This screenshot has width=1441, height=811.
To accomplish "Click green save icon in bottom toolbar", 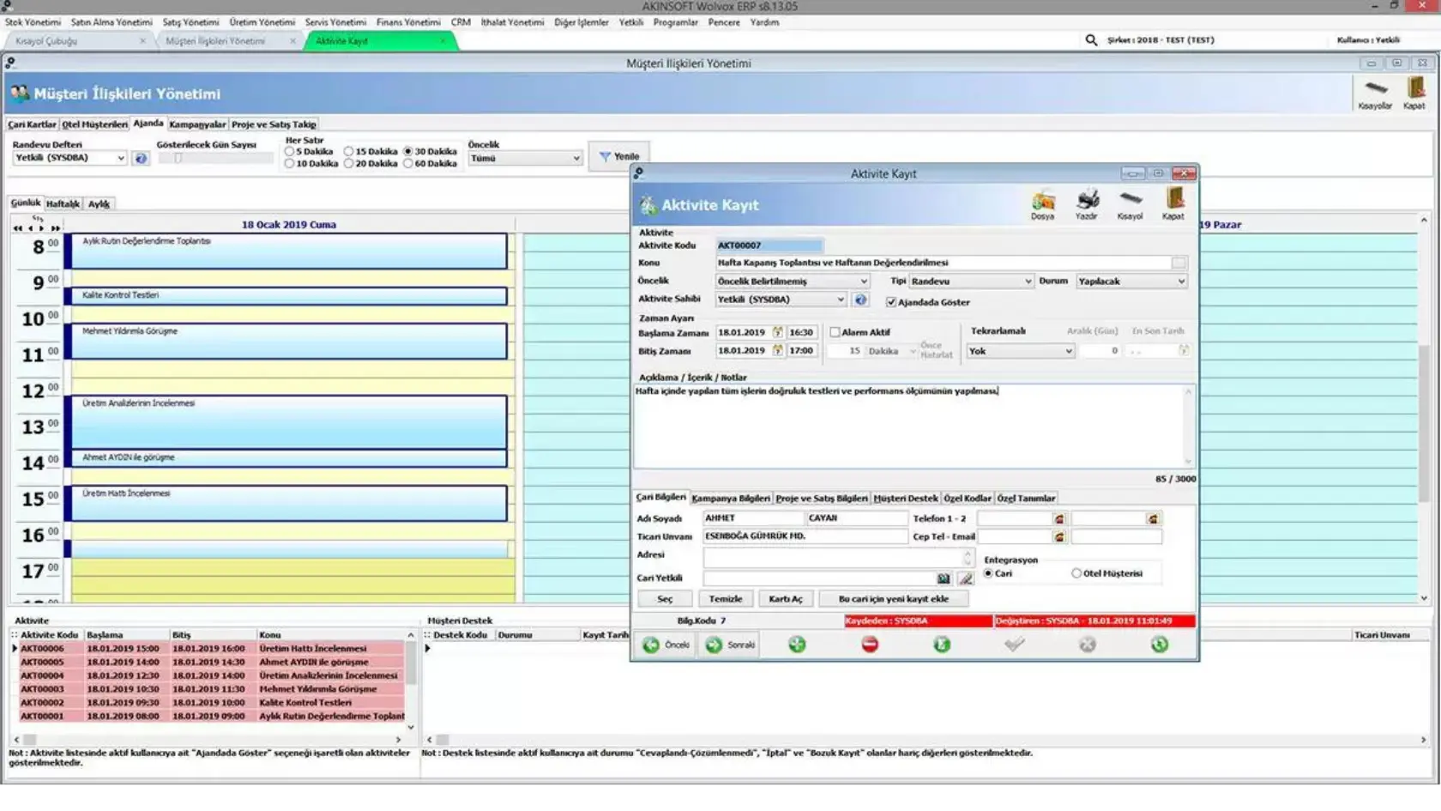I will tap(942, 645).
